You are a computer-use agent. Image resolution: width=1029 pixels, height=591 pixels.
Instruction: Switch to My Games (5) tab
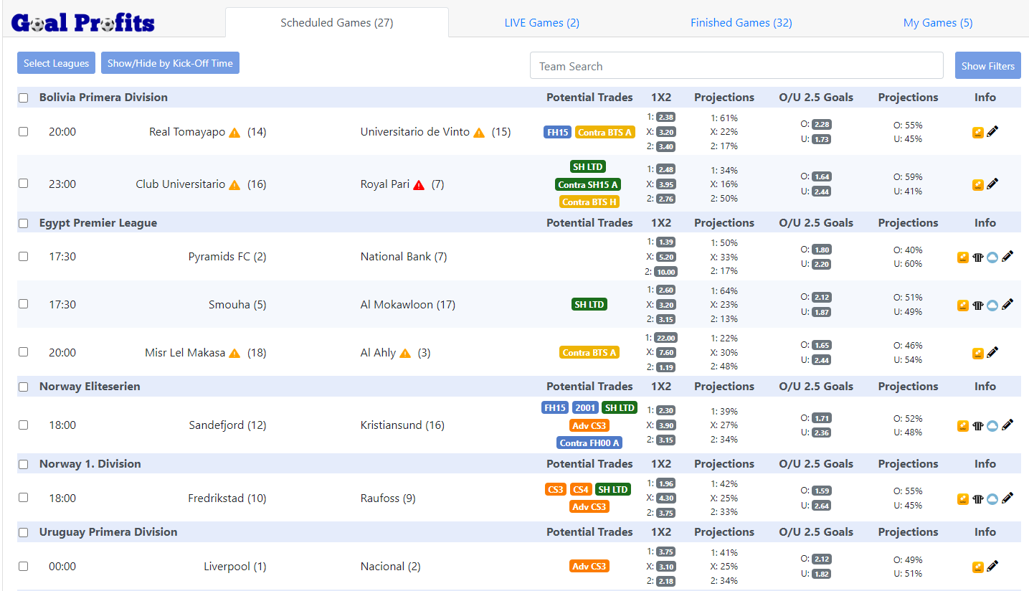(938, 23)
